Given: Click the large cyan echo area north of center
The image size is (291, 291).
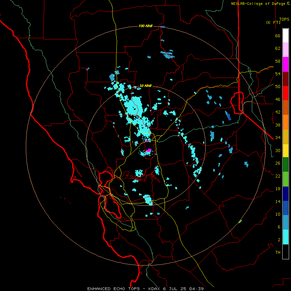Looking at the screenshot, I should click(x=135, y=106).
